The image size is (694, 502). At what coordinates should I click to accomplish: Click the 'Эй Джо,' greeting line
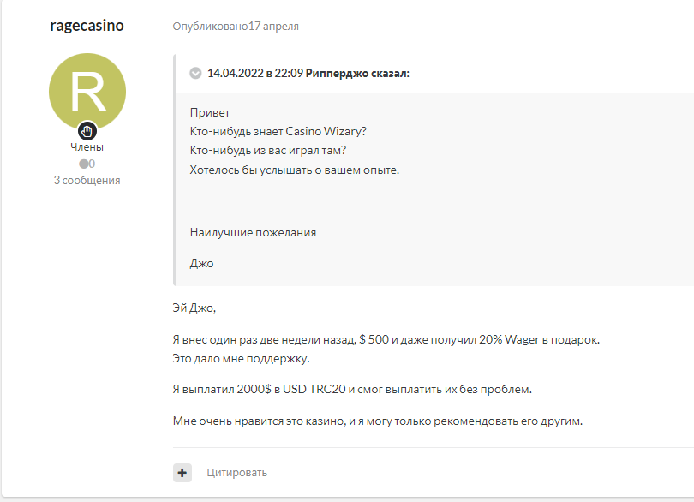click(x=194, y=308)
